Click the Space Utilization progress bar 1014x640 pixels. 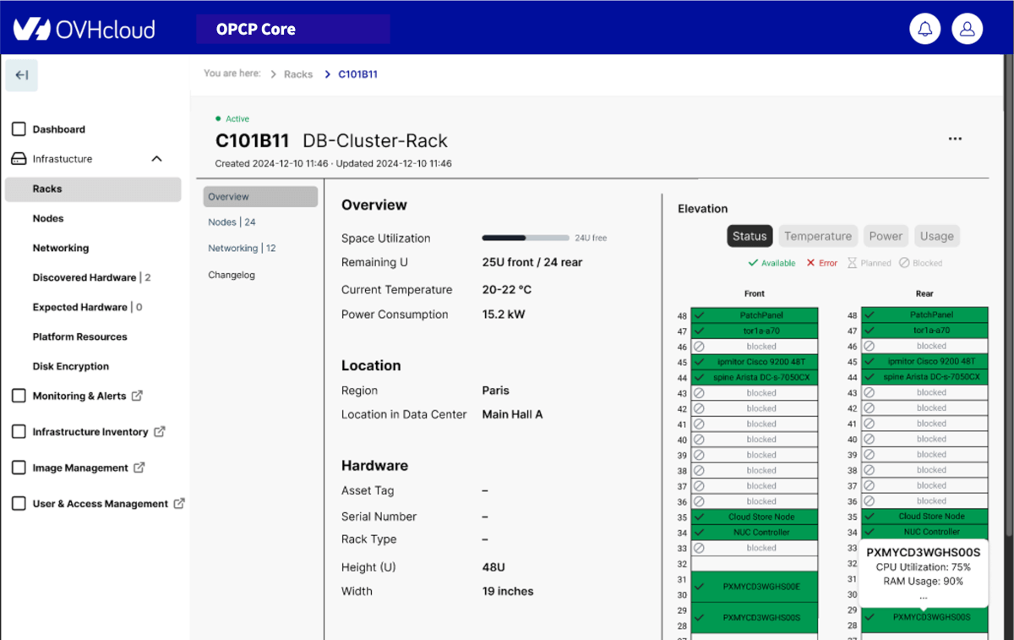525,238
